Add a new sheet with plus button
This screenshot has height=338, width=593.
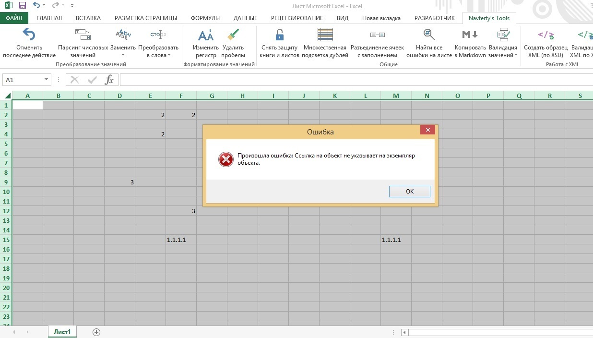tap(96, 332)
